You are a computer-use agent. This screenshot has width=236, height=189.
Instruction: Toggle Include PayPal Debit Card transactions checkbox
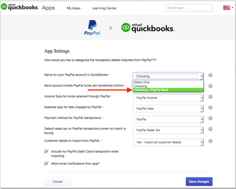(x=46, y=151)
